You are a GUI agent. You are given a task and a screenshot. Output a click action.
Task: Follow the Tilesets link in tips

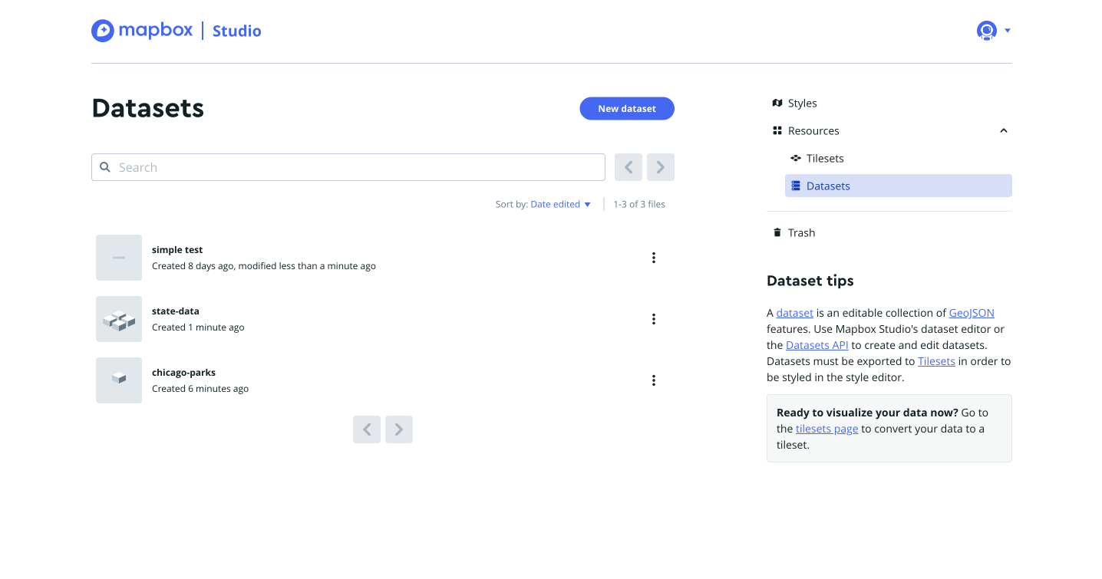(x=936, y=361)
